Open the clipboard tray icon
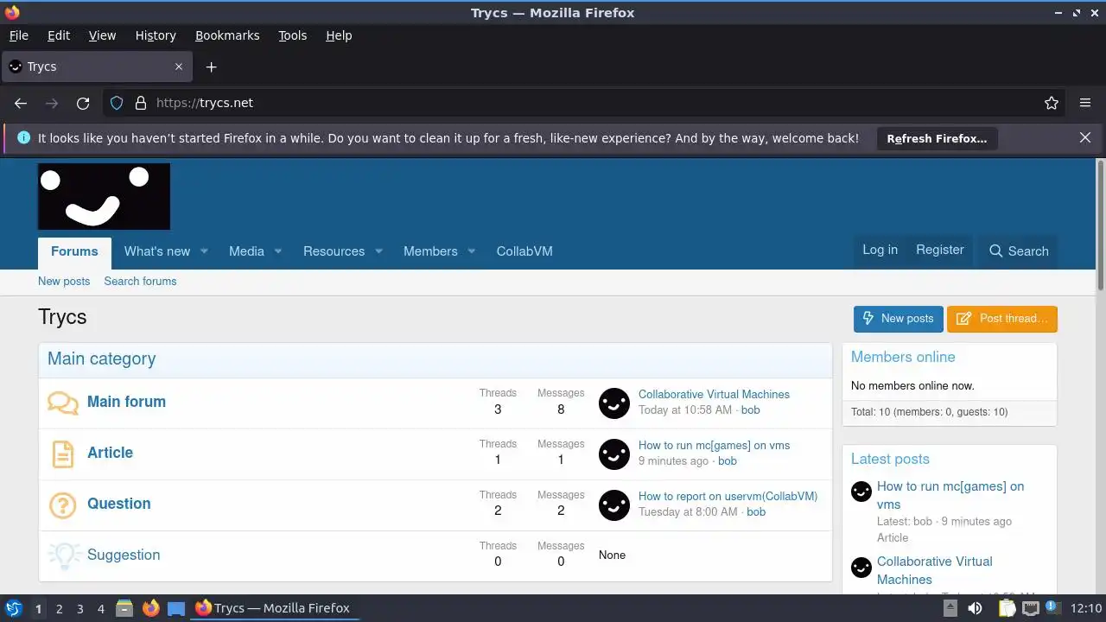 1007,608
